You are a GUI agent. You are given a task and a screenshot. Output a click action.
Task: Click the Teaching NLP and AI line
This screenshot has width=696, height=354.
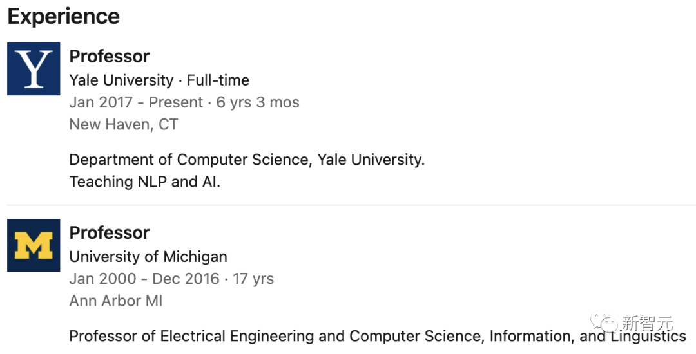(x=144, y=182)
